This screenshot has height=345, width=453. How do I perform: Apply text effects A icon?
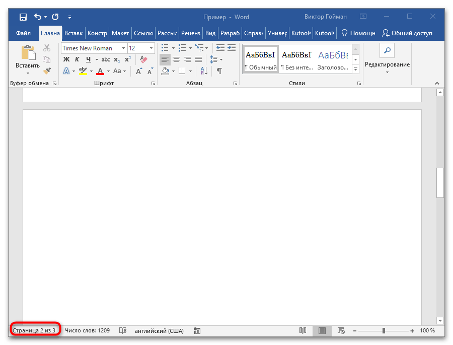[66, 71]
